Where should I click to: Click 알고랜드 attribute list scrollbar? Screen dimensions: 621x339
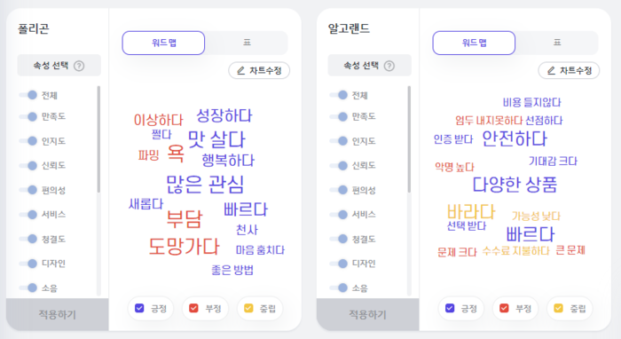(x=409, y=139)
